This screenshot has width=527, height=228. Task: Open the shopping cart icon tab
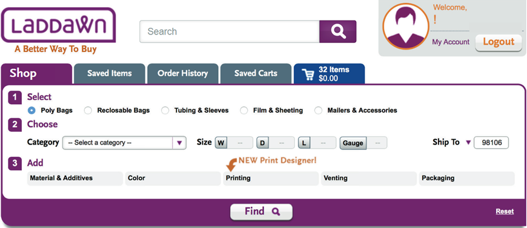tap(329, 74)
